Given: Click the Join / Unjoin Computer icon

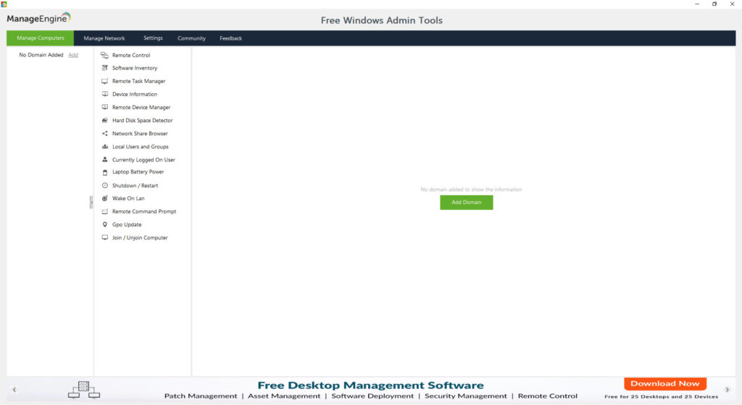Looking at the screenshot, I should click(x=104, y=237).
